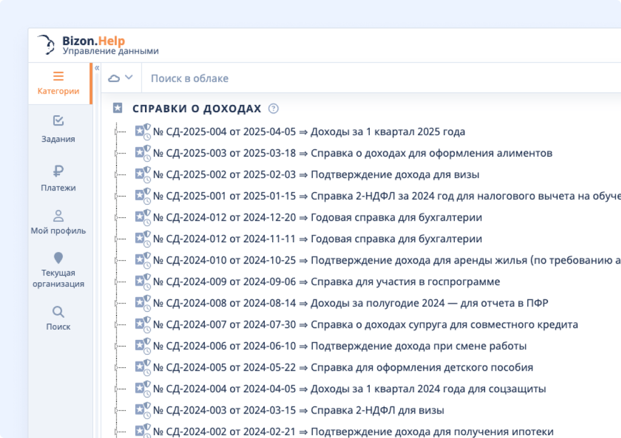Toggle the shield badge on СД-2025-003 entry

coord(147,149)
